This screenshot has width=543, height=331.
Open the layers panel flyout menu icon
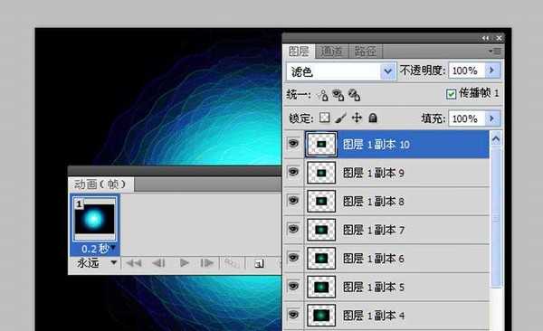pyautogui.click(x=495, y=52)
